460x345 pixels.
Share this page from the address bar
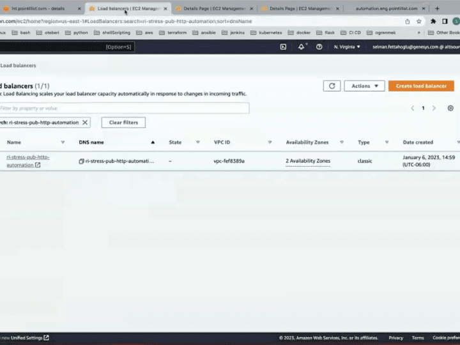(x=408, y=22)
